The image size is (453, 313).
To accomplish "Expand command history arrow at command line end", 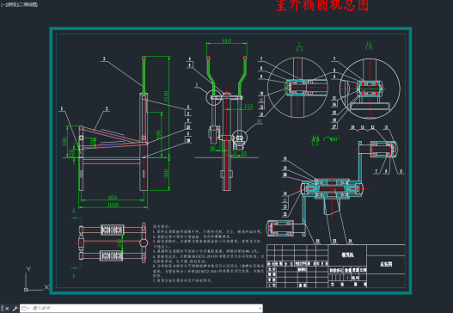I will (x=260, y=309).
